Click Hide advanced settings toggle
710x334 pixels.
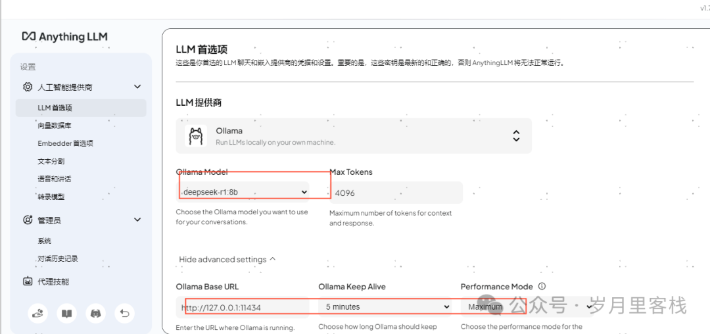click(227, 259)
